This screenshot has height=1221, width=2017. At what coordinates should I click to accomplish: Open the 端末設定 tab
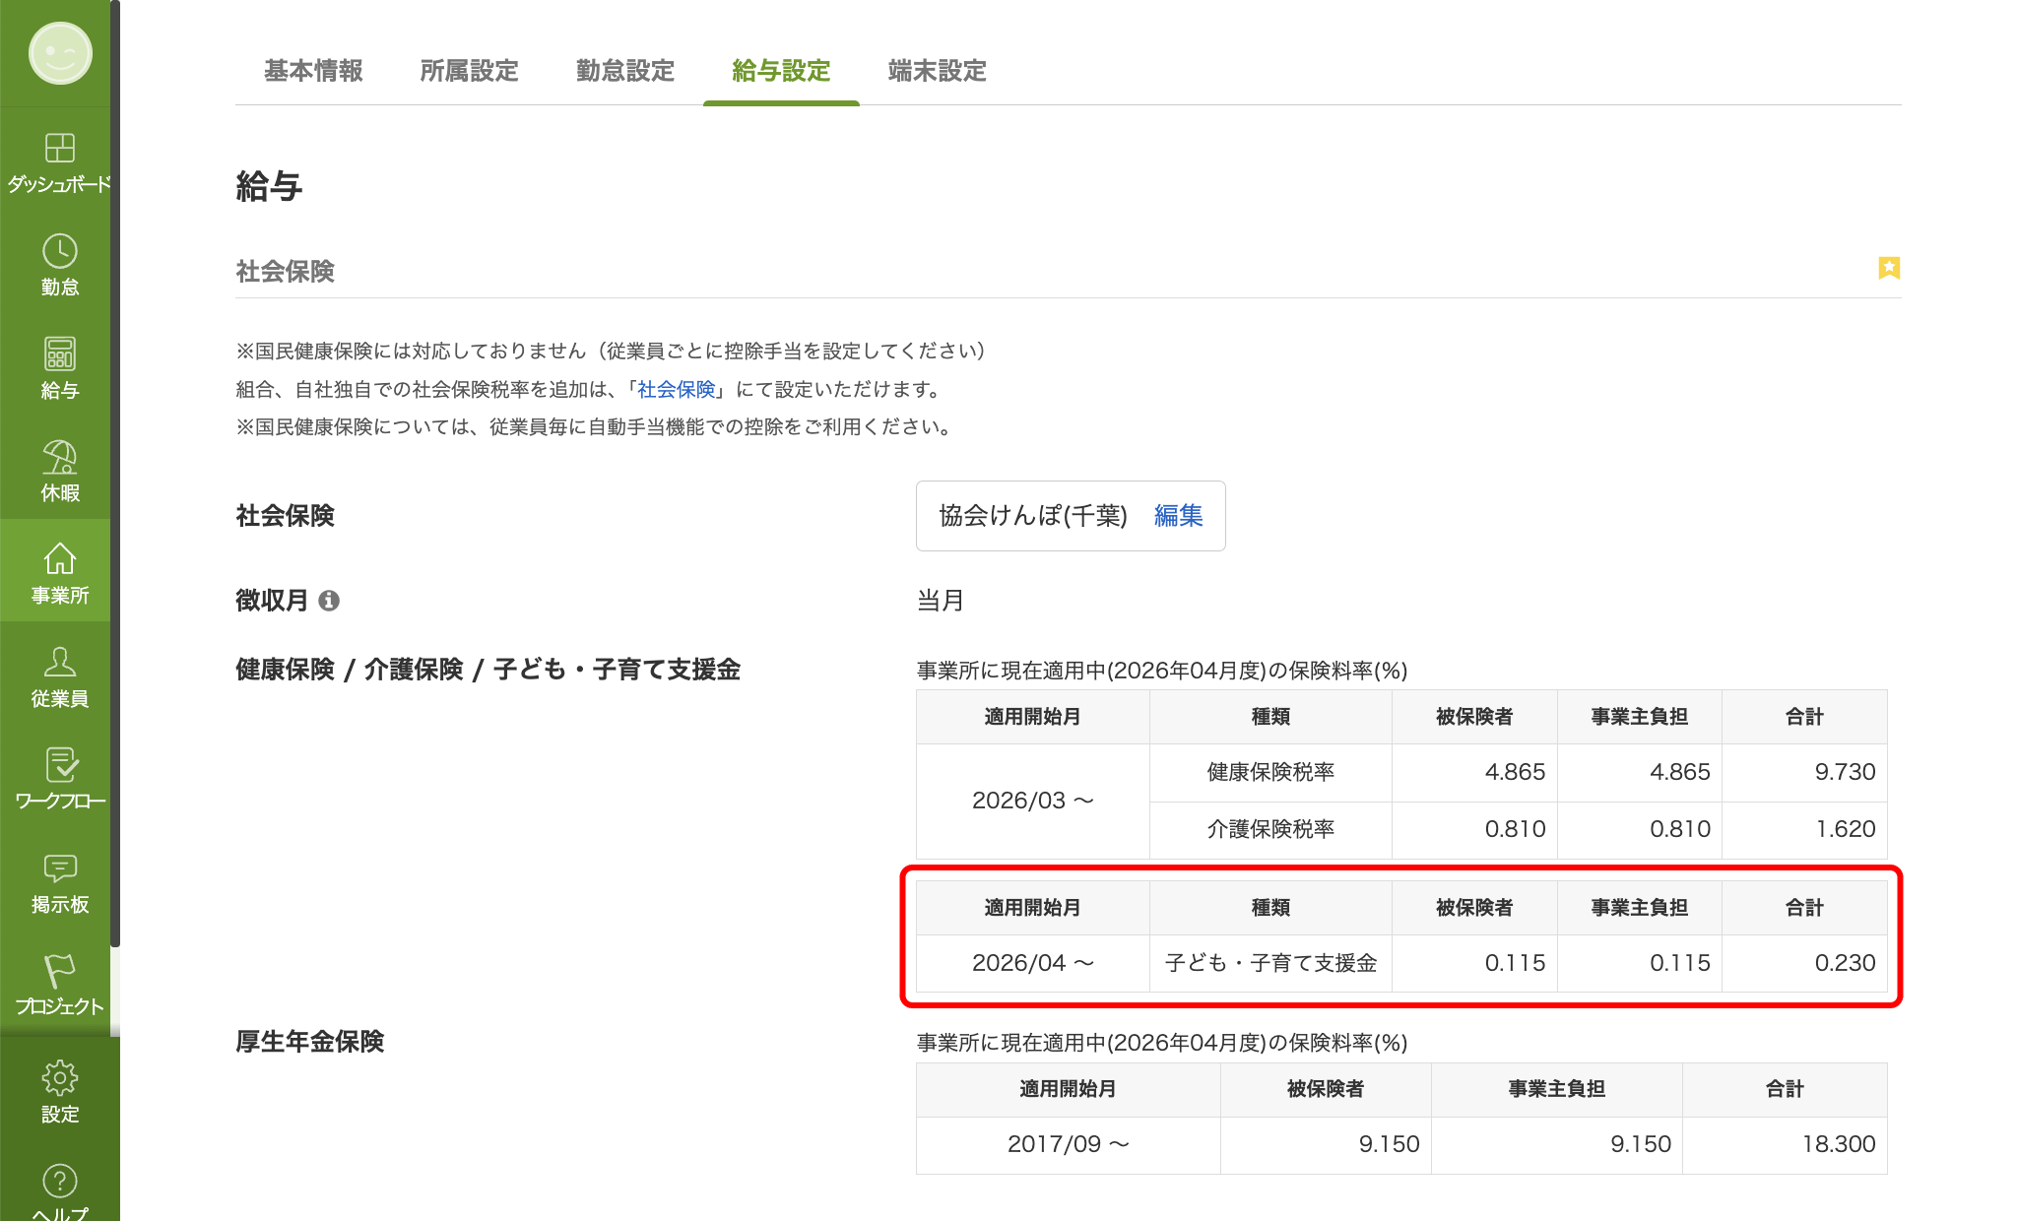(x=937, y=71)
